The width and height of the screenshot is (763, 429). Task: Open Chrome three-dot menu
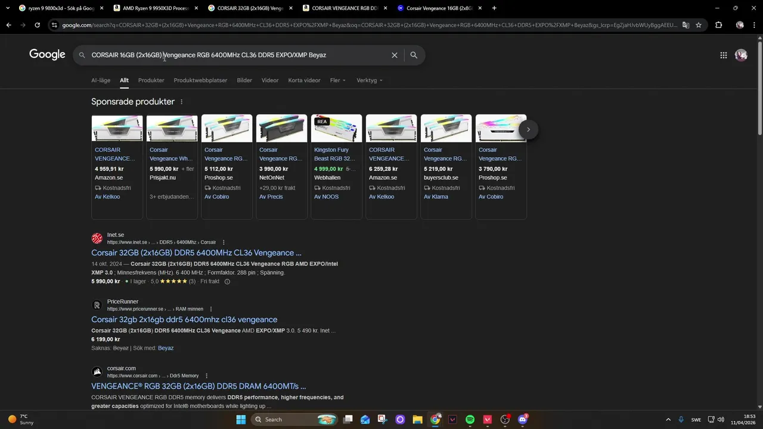pyautogui.click(x=755, y=25)
